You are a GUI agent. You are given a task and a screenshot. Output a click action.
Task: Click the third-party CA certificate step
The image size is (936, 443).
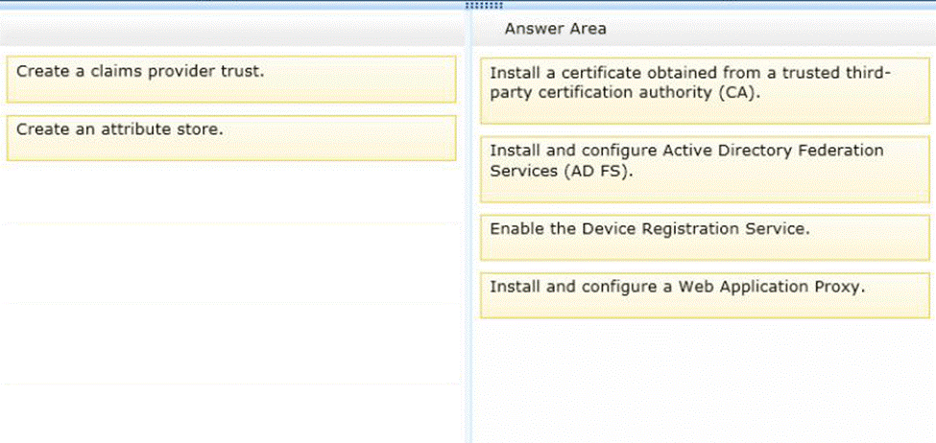[706, 90]
